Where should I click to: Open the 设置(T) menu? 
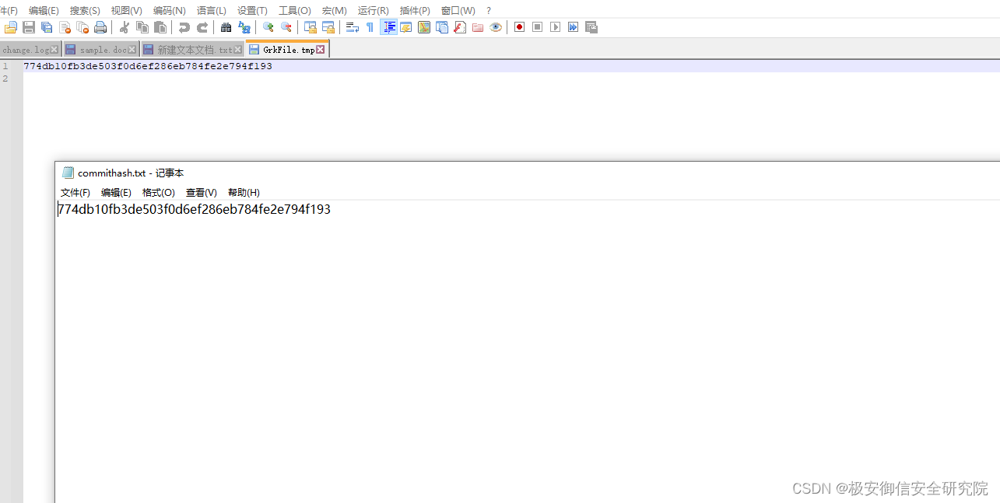click(x=252, y=11)
